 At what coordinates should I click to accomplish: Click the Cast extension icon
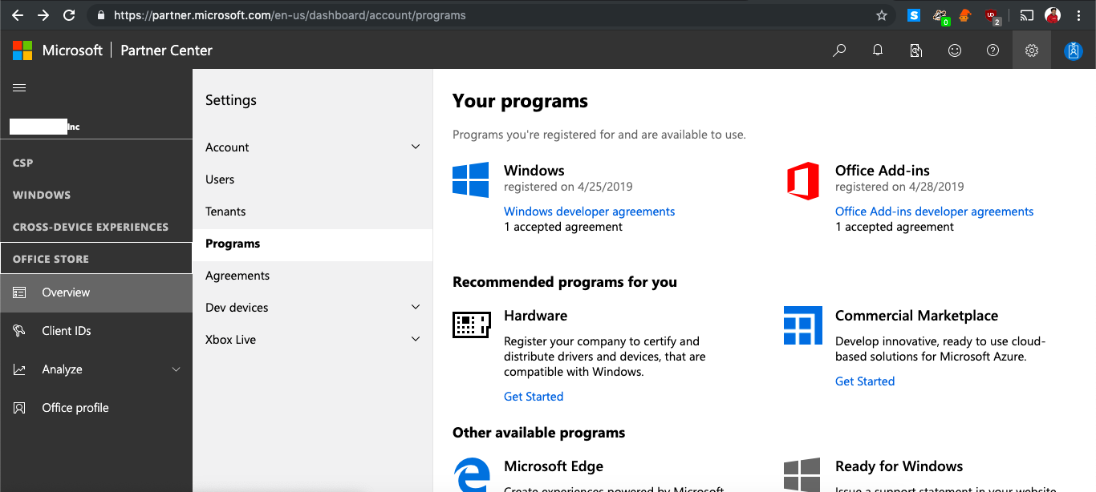coord(1027,15)
